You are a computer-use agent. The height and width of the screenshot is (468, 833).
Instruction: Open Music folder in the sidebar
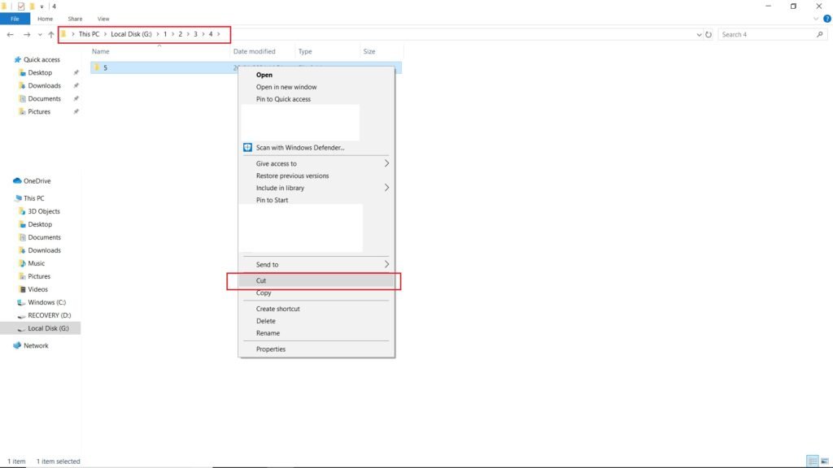point(36,263)
